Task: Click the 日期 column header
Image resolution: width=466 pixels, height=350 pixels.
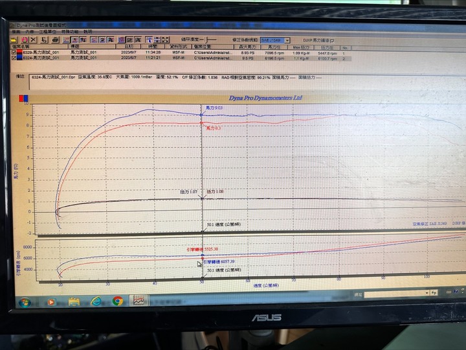Action: point(129,47)
